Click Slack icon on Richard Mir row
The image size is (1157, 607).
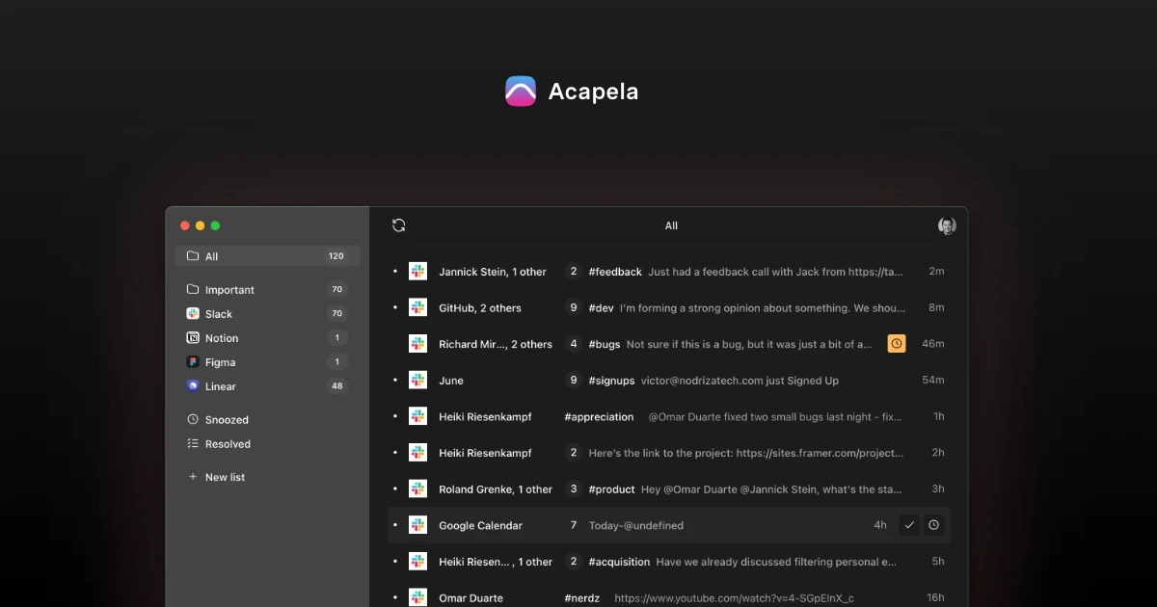pyautogui.click(x=417, y=344)
